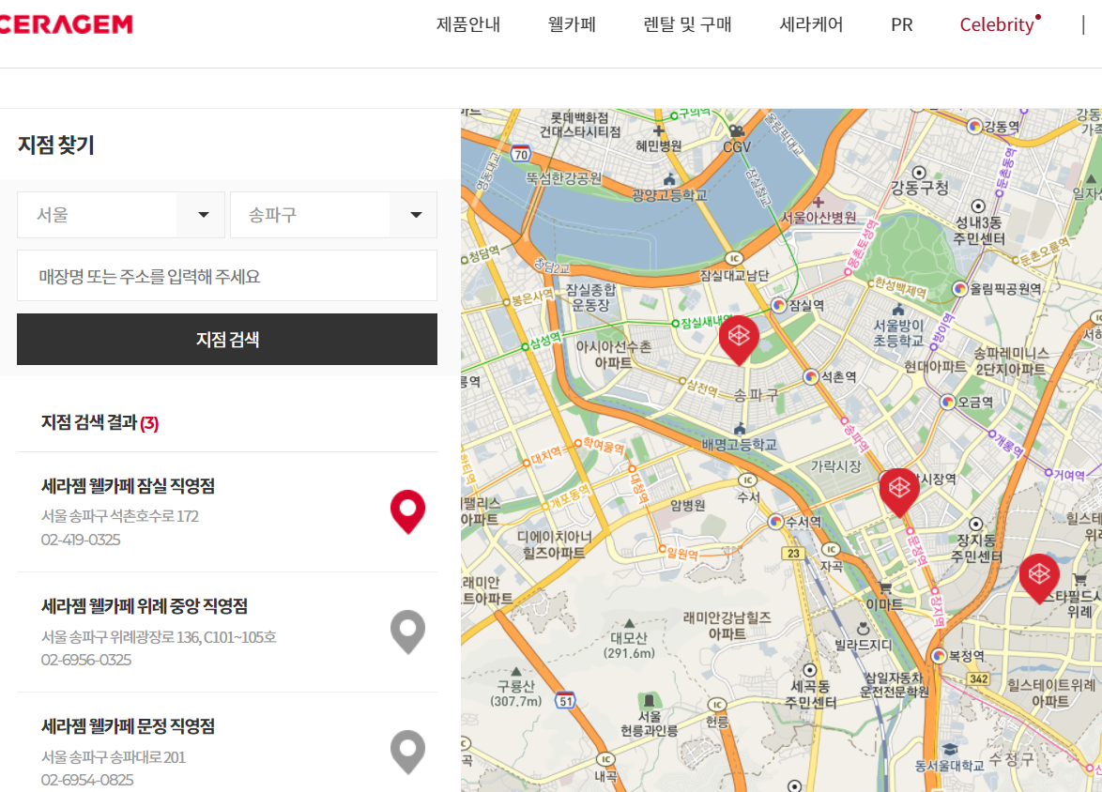This screenshot has width=1102, height=792.
Task: Select 세라젬 웰카페 잠실 직영점 result
Action: point(128,485)
